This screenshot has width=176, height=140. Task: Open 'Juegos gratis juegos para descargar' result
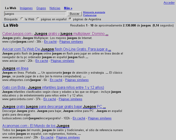click(54, 107)
